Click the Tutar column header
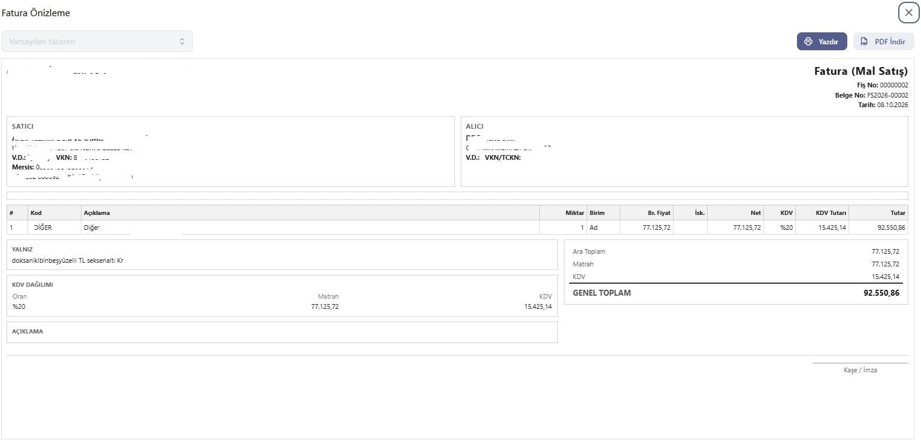The width and height of the screenshot is (921, 446). point(898,213)
